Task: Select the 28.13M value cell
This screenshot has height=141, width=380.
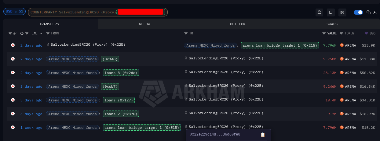Action: [x=330, y=73]
